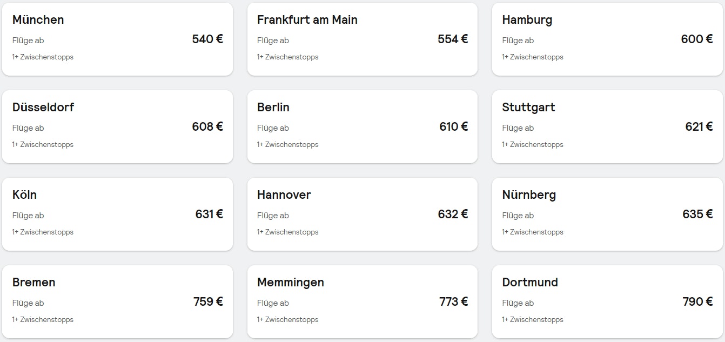The image size is (725, 342).
Task: Click 'Flüge ab' text on Stuttgart card
Action: point(518,128)
